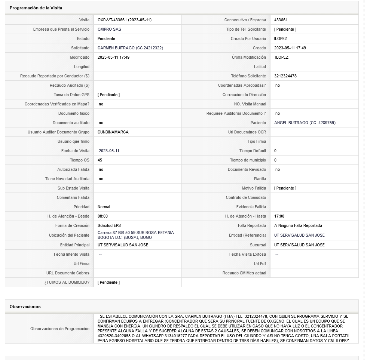The image size is (367, 360).
Task: Select the visit code OXP-VT-433661 value
Action: click(x=125, y=20)
